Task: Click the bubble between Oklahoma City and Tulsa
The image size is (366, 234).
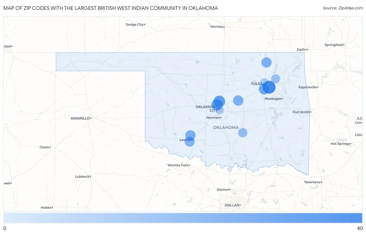Action: (x=238, y=100)
